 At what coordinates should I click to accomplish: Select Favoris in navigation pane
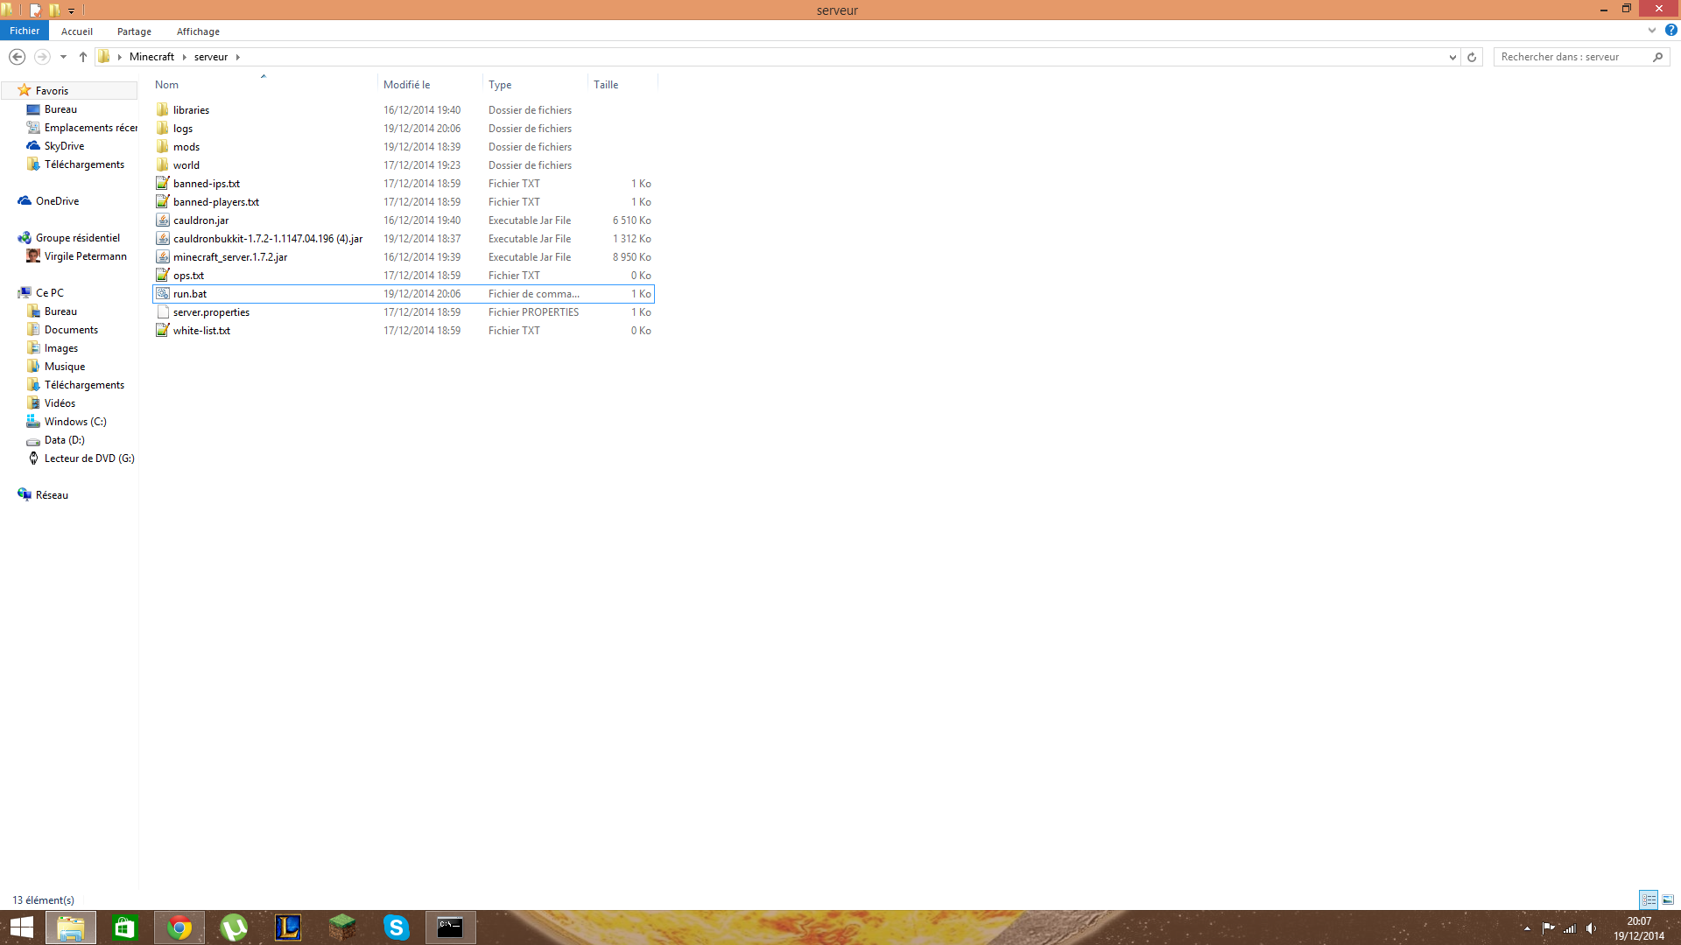pyautogui.click(x=52, y=91)
